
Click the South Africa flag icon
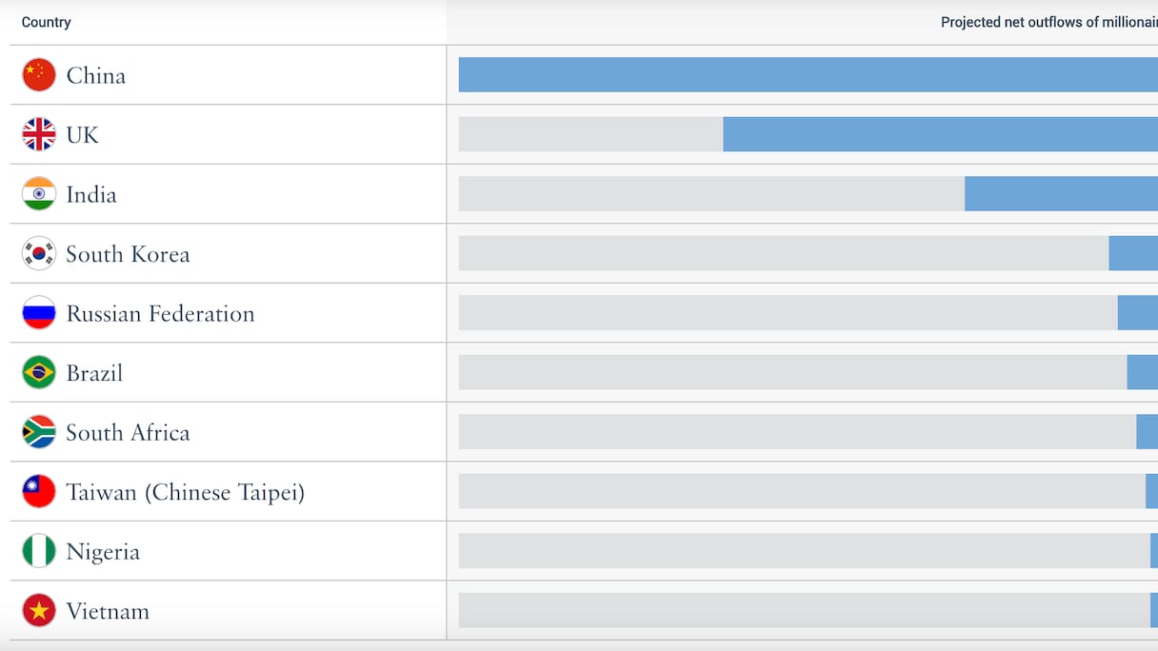(x=39, y=432)
